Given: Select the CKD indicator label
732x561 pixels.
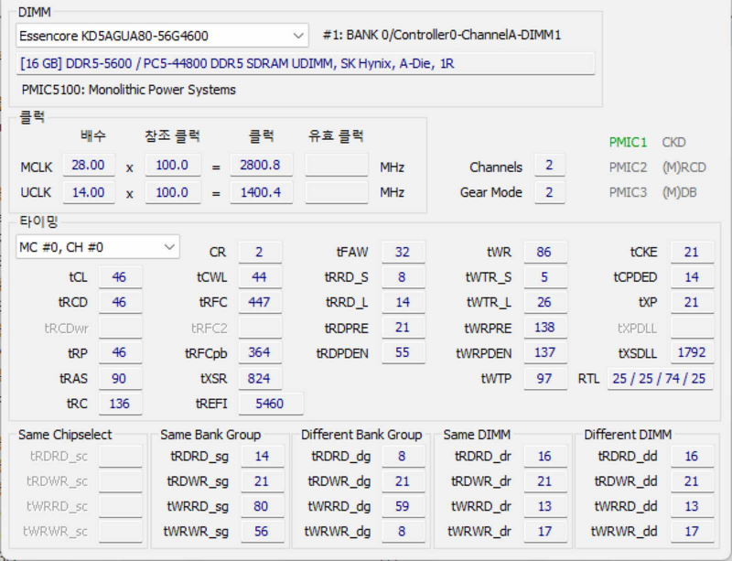Looking at the screenshot, I should 673,142.
